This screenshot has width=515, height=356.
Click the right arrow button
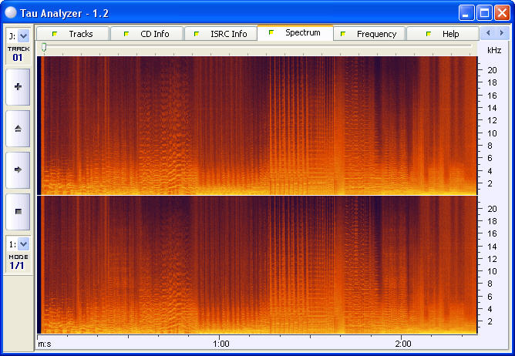pos(18,169)
